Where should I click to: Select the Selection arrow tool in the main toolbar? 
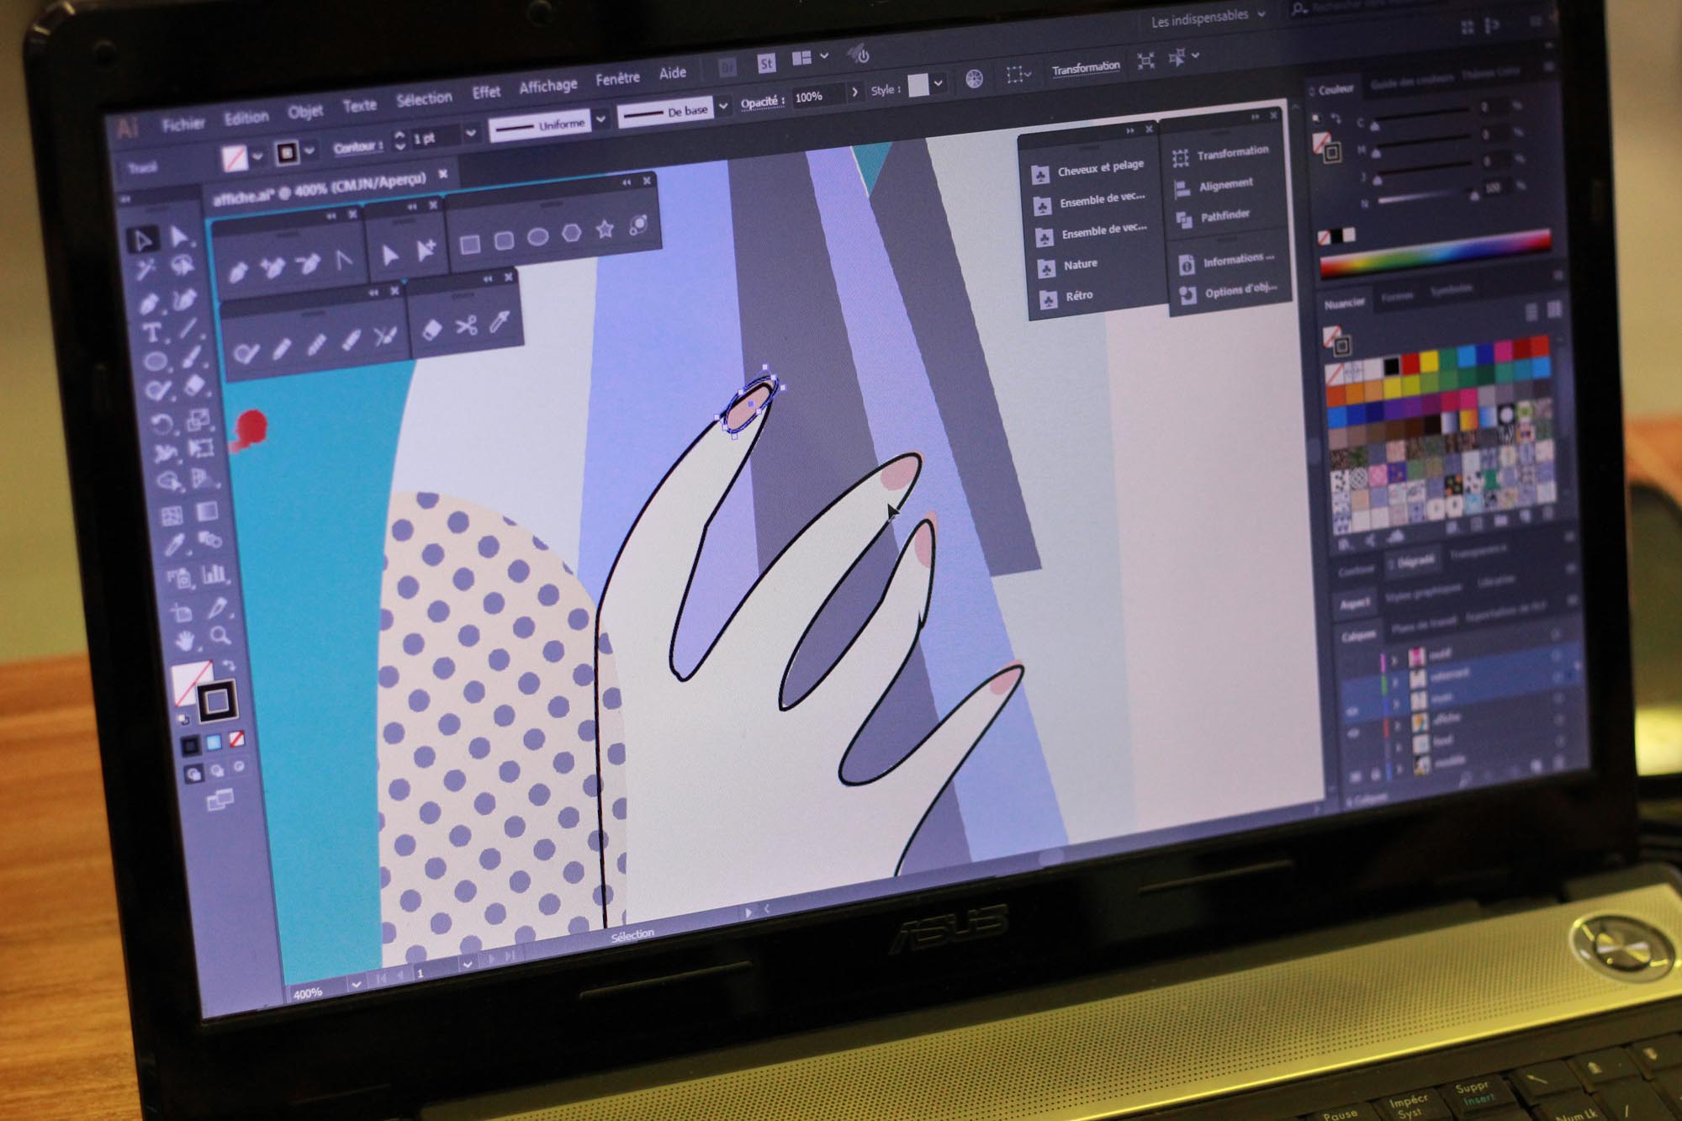pos(142,240)
